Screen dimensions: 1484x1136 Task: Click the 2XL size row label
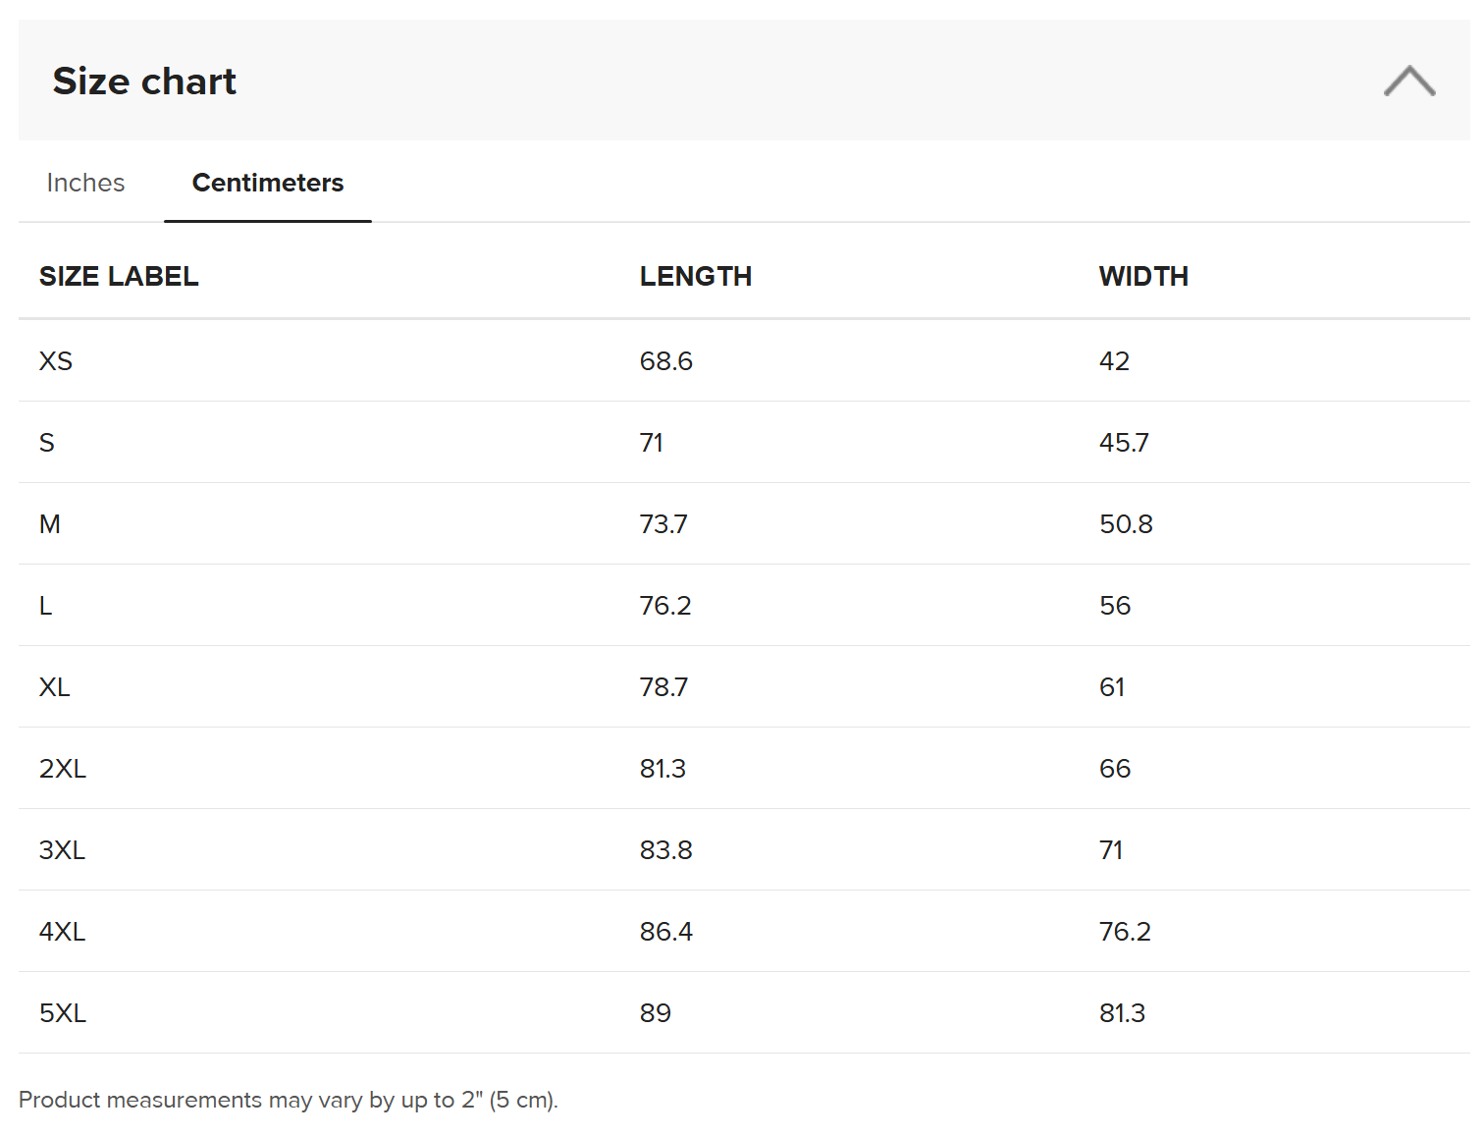coord(63,769)
